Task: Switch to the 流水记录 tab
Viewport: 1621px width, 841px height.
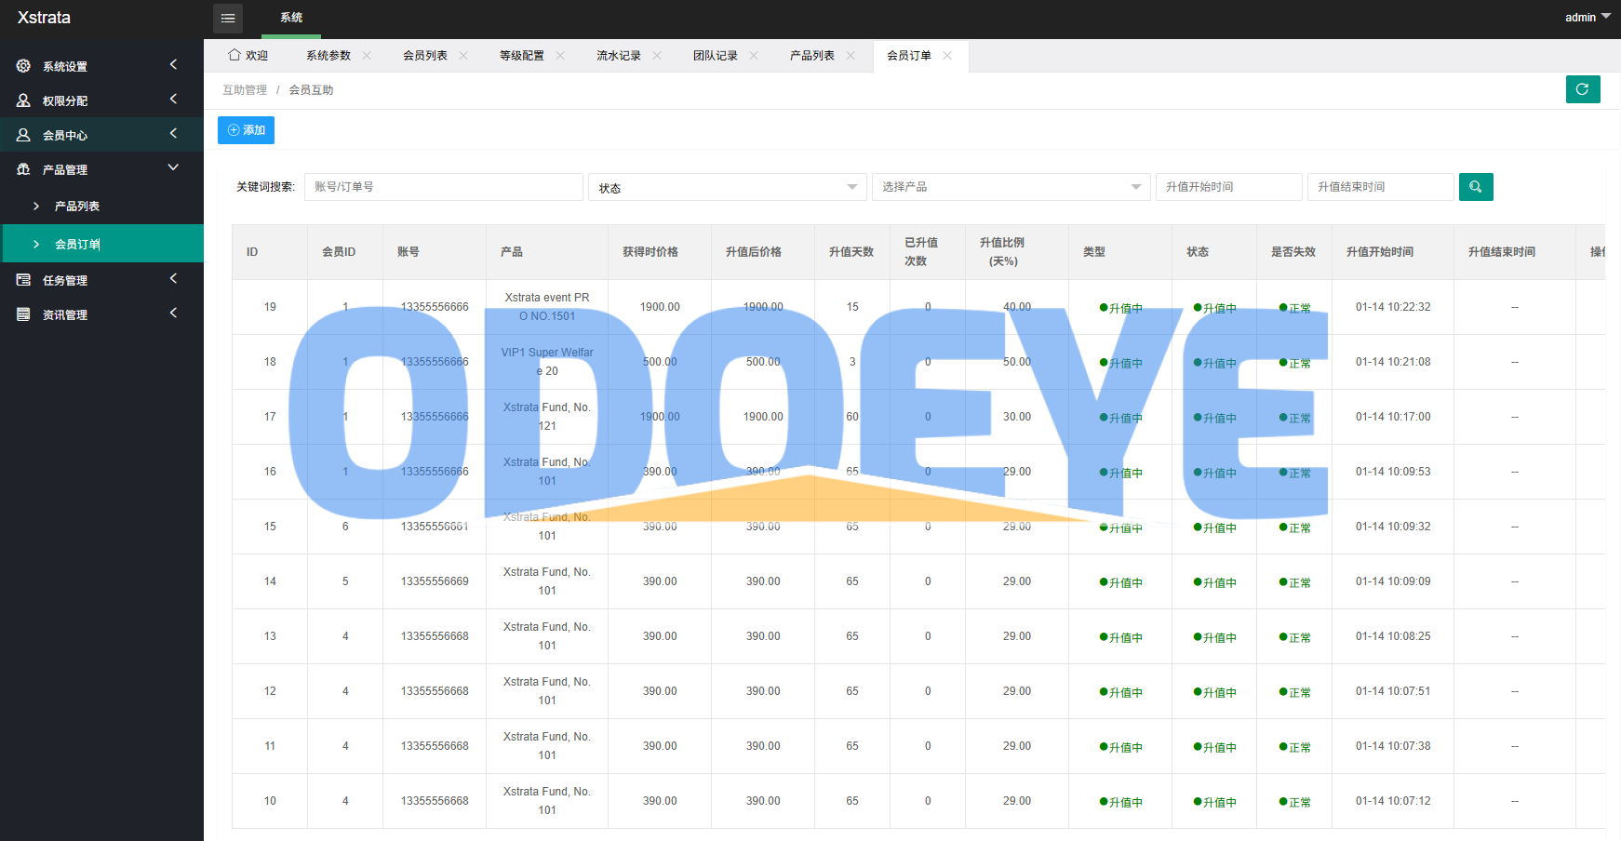Action: (618, 56)
